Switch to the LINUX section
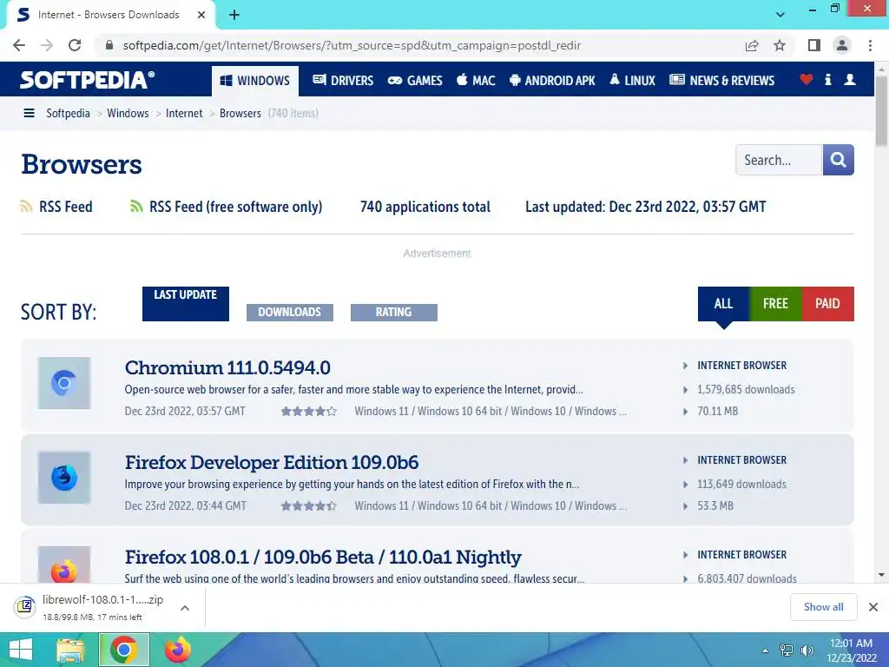The width and height of the screenshot is (889, 667). coord(632,81)
